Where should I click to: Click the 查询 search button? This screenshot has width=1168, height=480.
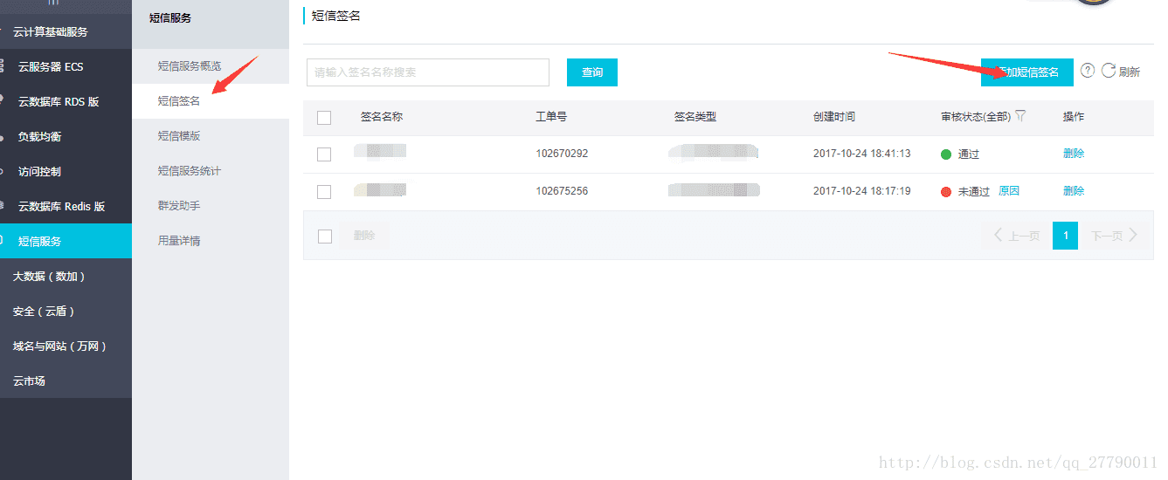pyautogui.click(x=592, y=72)
